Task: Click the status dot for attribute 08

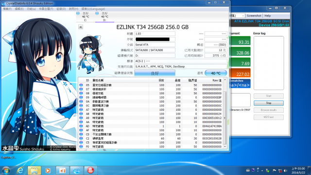Action: coord(81,93)
